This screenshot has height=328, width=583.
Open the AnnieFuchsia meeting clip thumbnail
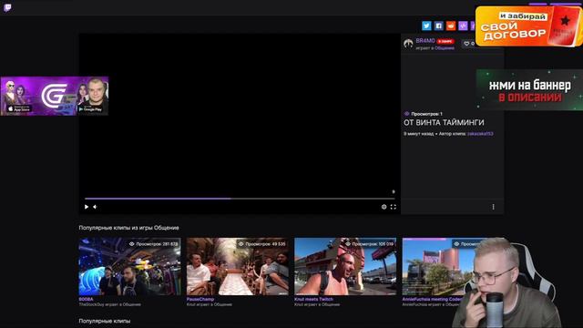[x=439, y=267]
